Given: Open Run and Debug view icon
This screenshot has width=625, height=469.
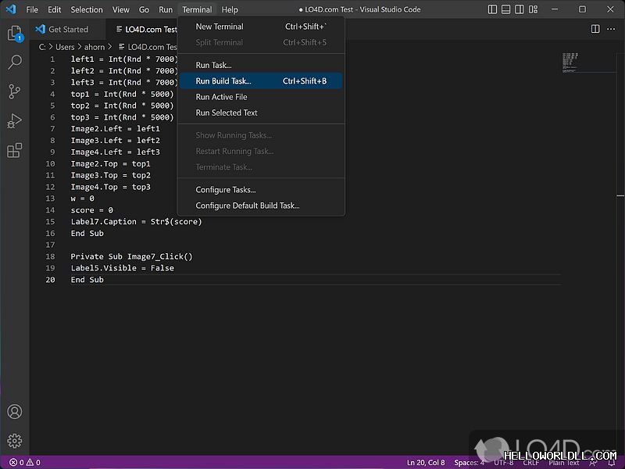Looking at the screenshot, I should pos(15,121).
